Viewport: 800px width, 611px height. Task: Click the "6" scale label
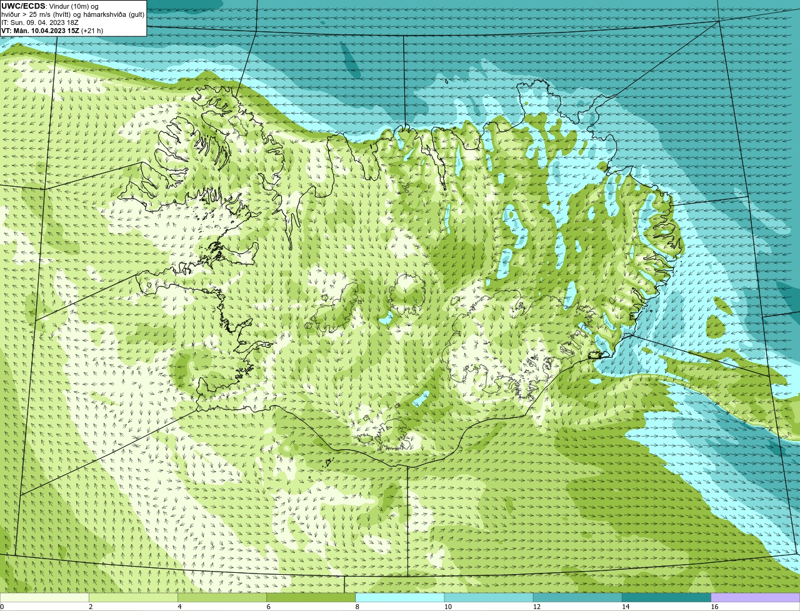(269, 607)
